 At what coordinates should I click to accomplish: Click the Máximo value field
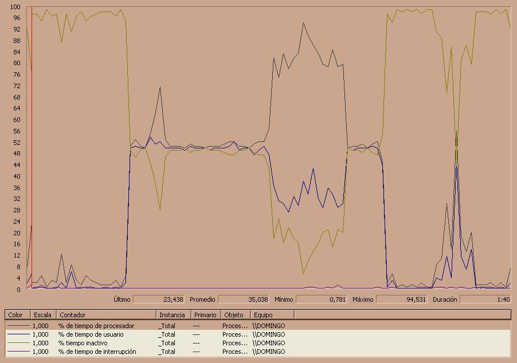coord(402,299)
